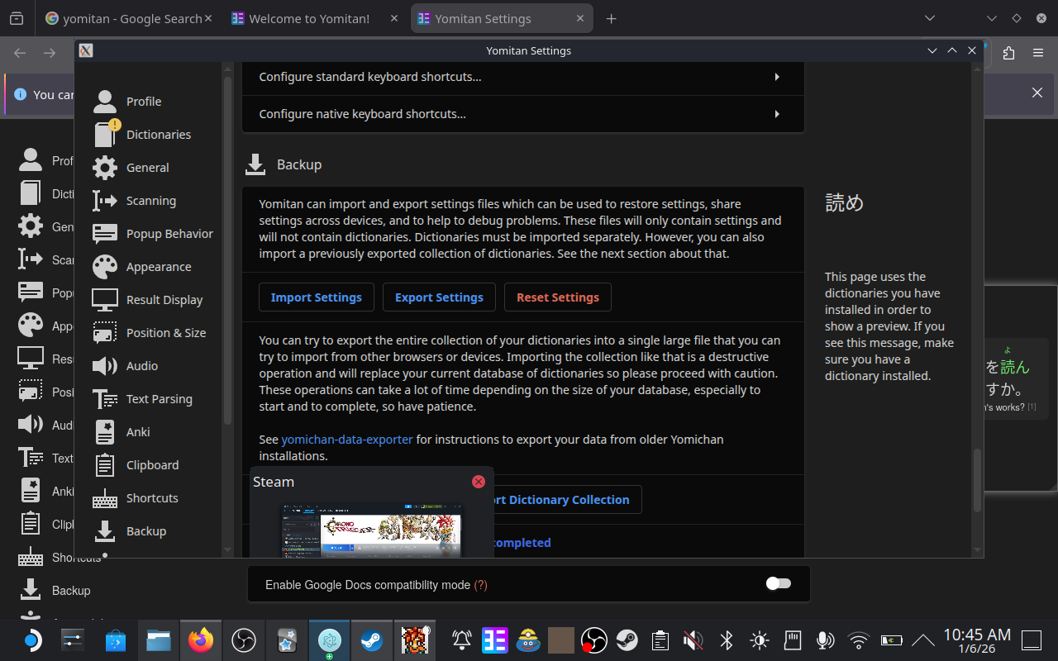
Task: Open the Anki settings icon
Action: click(x=105, y=432)
